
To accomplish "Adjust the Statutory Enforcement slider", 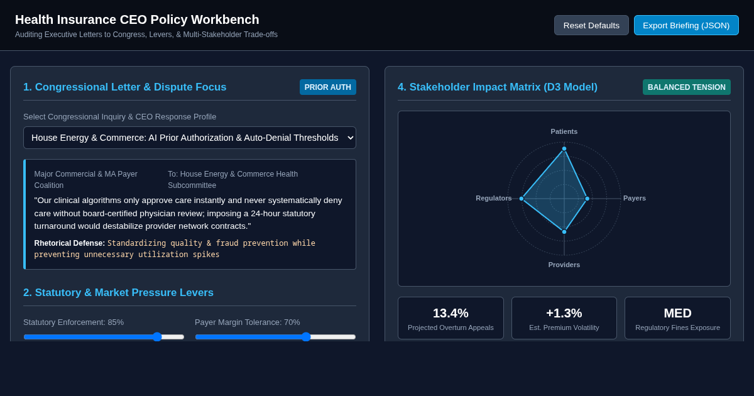I will click(104, 337).
